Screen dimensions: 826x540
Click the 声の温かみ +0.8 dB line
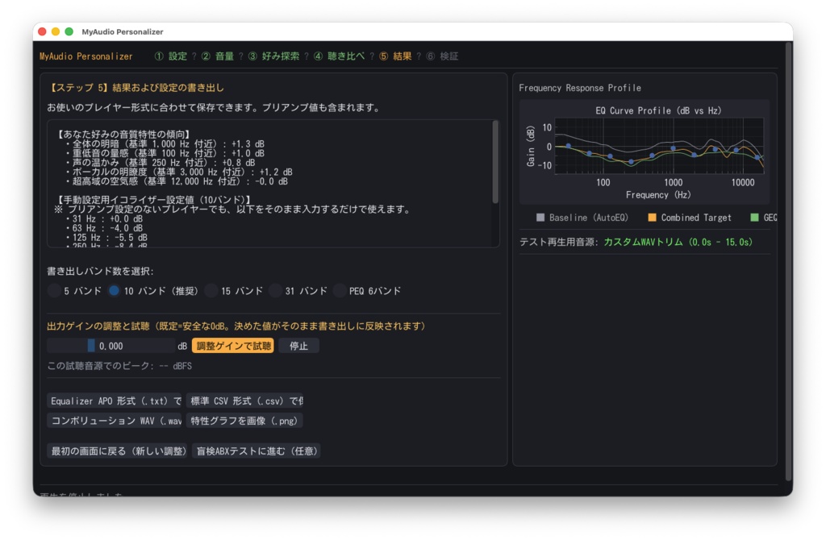(161, 163)
